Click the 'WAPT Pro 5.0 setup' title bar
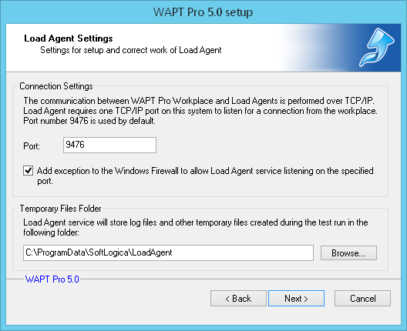This screenshot has width=407, height=331. tap(203, 12)
